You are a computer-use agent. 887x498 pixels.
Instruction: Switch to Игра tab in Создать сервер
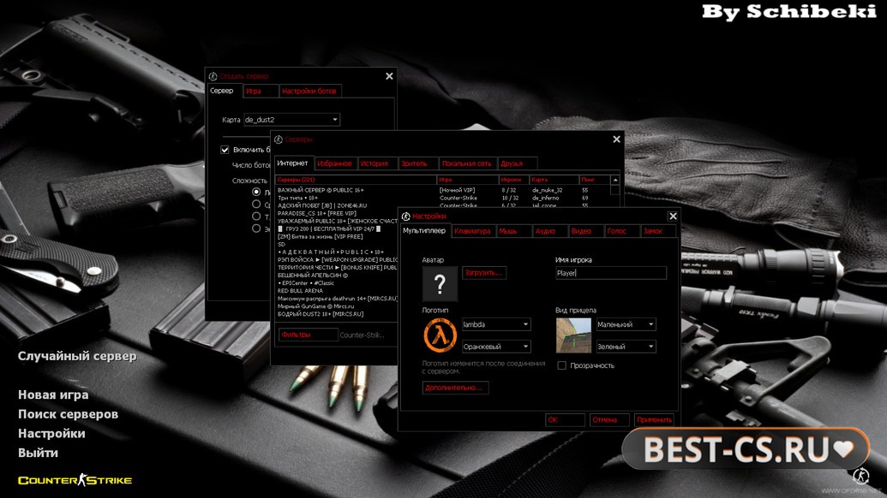pos(261,91)
